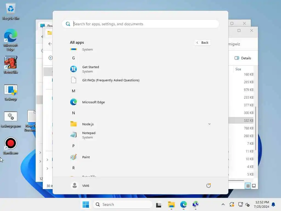Jump to letter R in All apps

point(74,168)
